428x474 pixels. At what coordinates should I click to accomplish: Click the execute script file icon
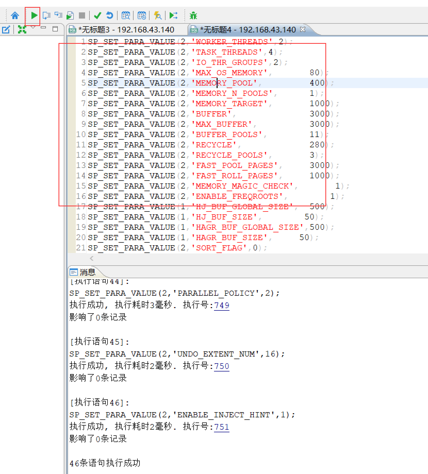point(70,16)
